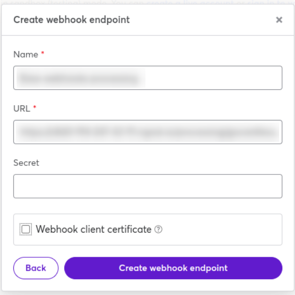295x295 pixels.
Task: Focus the URL input field
Action: 147,132
